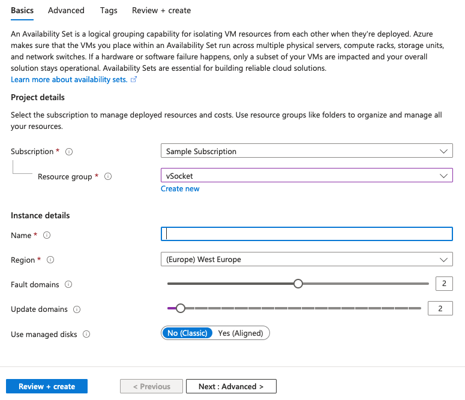Viewport: 465px width, 400px height.
Task: Open the Region West Europe dropdown
Action: [x=307, y=259]
